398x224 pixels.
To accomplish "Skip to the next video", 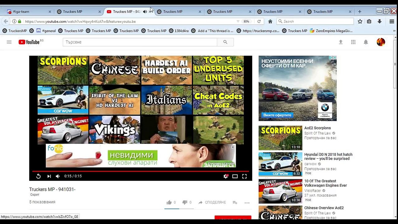I will point(49,176).
